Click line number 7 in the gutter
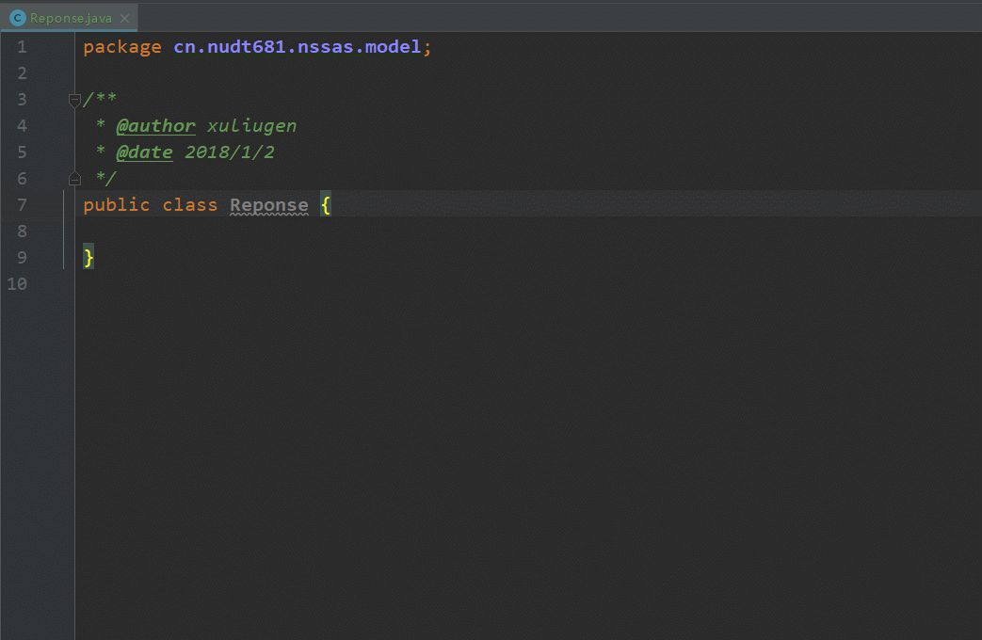Viewport: 982px width, 640px height. tap(22, 205)
